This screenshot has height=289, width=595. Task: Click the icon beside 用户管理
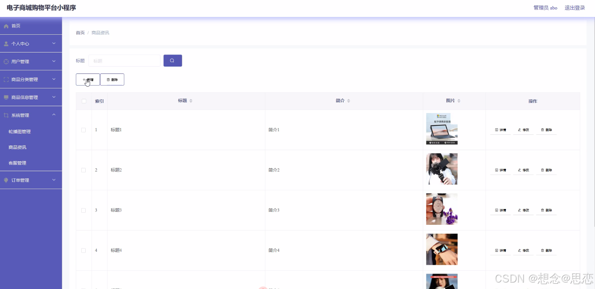click(x=6, y=62)
